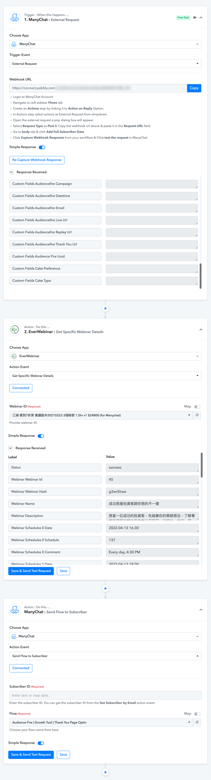Click ManyChat icon inside trigger Choose App field
The width and height of the screenshot is (211, 780).
coord(14,44)
